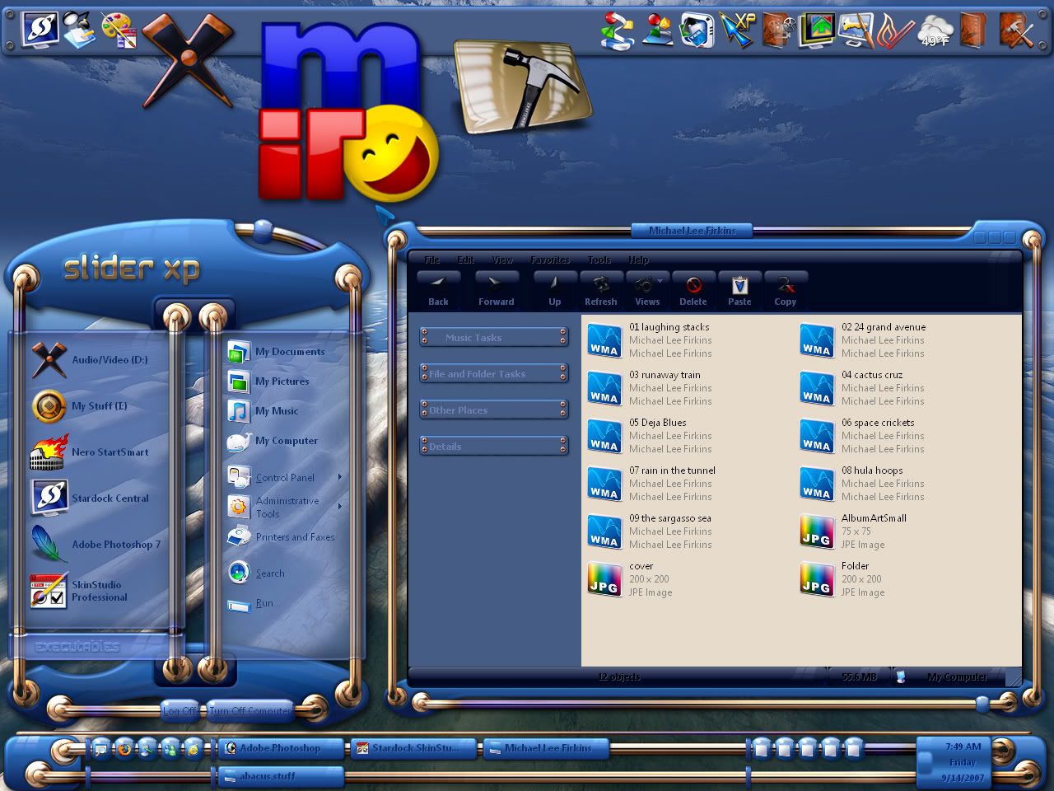The width and height of the screenshot is (1054, 791).
Task: Open the hammer and wrench tools dock icon
Action: tap(1016, 30)
